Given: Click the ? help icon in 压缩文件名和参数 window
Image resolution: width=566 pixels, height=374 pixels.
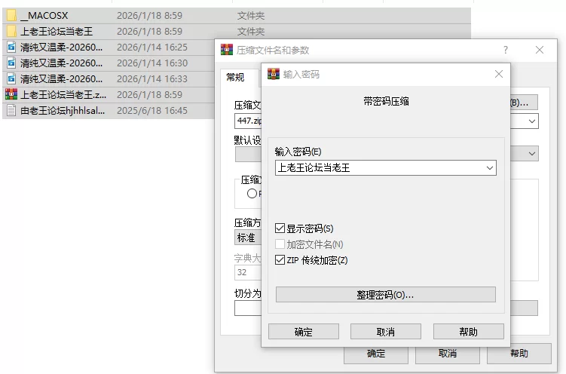Looking at the screenshot, I should point(506,50).
